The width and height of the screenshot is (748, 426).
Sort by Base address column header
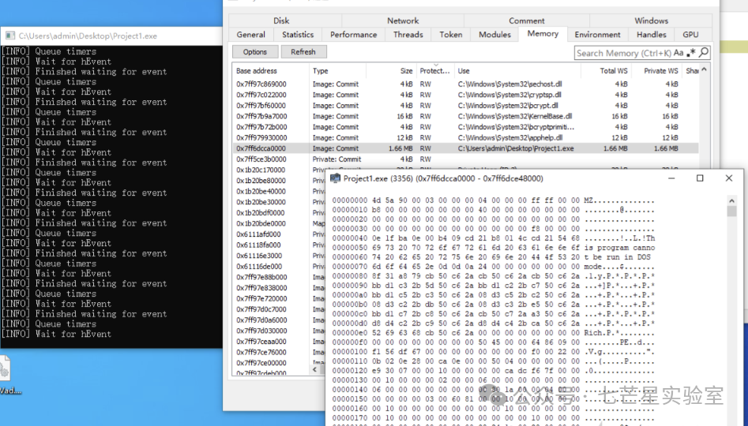pyautogui.click(x=270, y=70)
